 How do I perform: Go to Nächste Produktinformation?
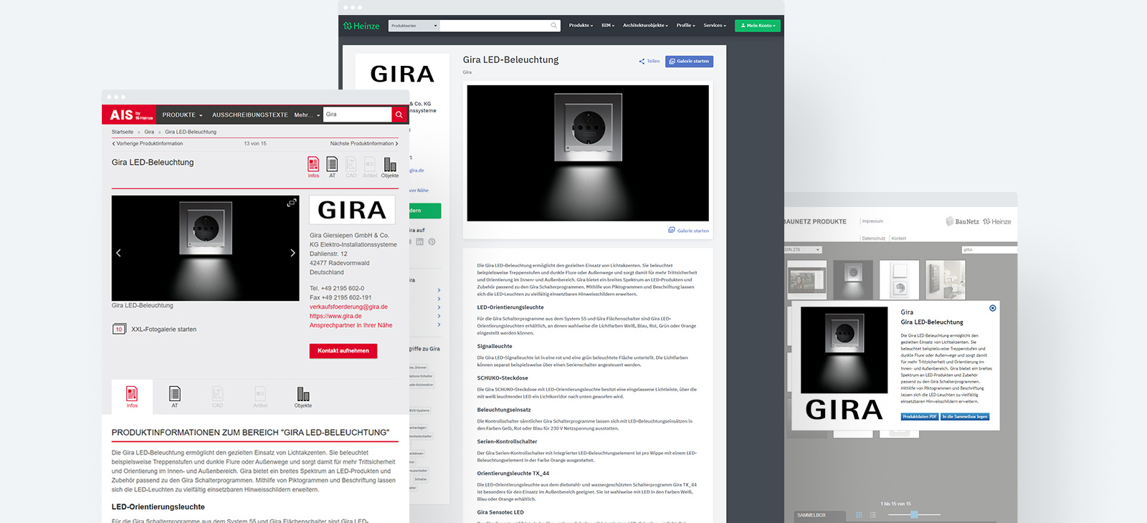click(364, 143)
